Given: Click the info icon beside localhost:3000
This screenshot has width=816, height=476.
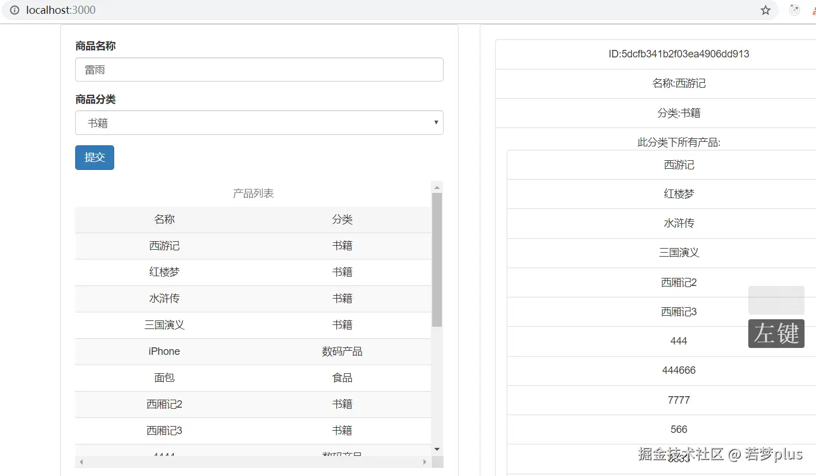Looking at the screenshot, I should tap(14, 10).
